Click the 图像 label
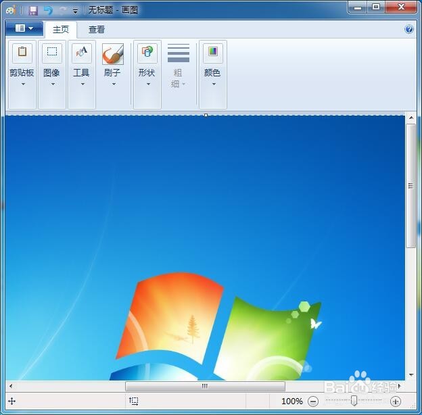422x415 pixels. click(x=51, y=72)
